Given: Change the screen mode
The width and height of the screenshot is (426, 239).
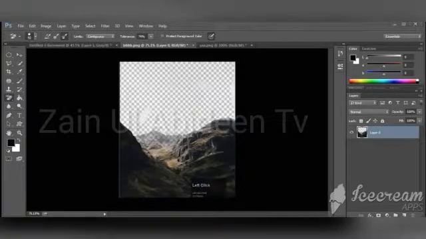Looking at the screenshot, I should (19, 159).
